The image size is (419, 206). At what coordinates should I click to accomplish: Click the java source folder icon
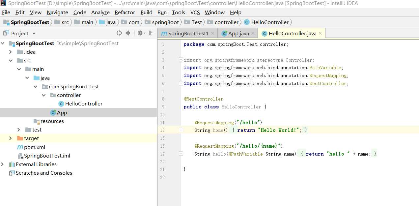pyautogui.click(x=37, y=78)
